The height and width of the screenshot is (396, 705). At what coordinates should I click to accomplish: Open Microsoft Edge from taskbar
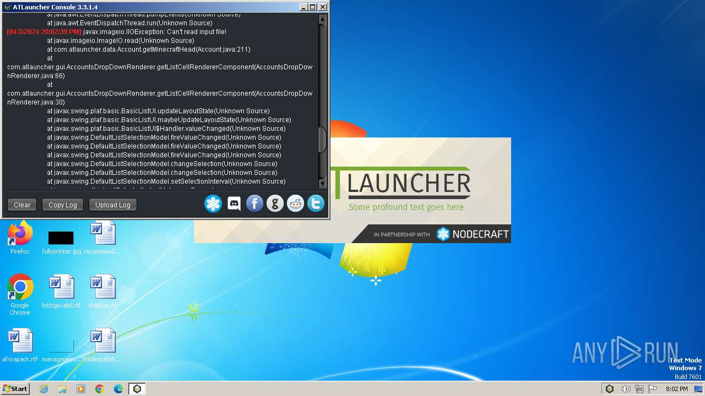click(x=118, y=389)
